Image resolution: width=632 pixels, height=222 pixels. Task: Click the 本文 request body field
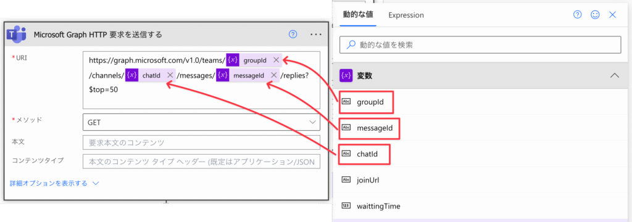point(201,142)
